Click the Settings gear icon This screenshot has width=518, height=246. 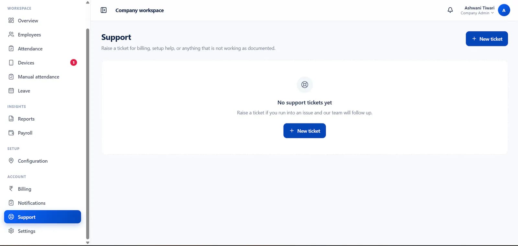pos(11,231)
